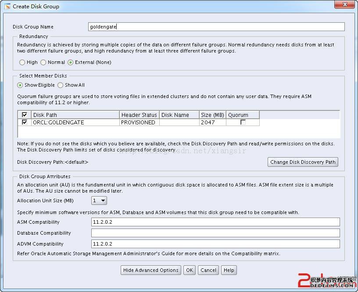The image size is (358, 292).
Task: Select Show All disks option
Action: [61, 85]
